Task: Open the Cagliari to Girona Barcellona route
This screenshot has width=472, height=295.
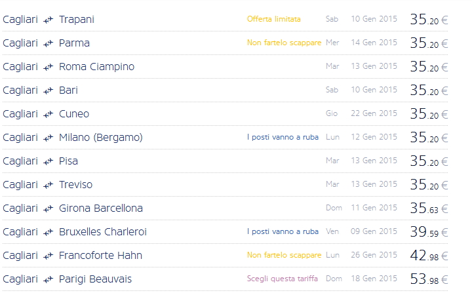Action: pos(100,208)
